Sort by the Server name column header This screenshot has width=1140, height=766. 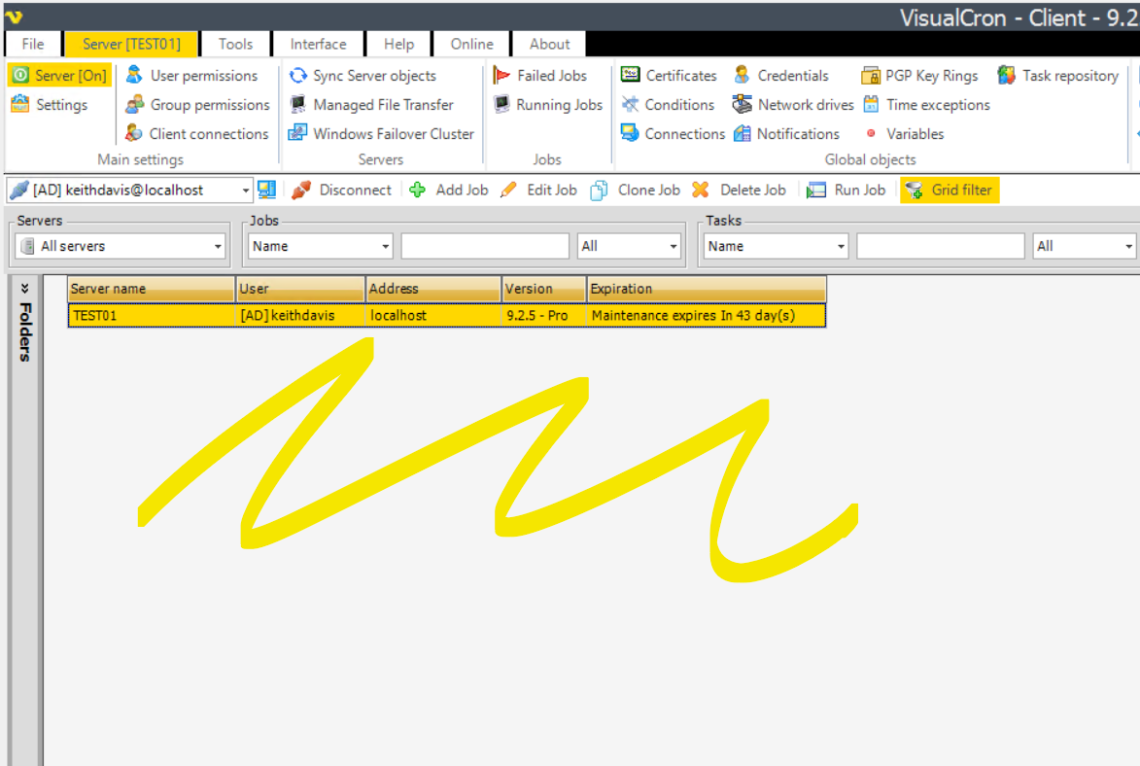[x=152, y=289]
